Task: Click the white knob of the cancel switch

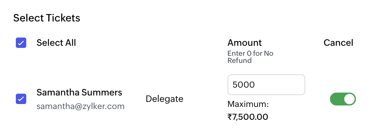Action: click(x=349, y=99)
